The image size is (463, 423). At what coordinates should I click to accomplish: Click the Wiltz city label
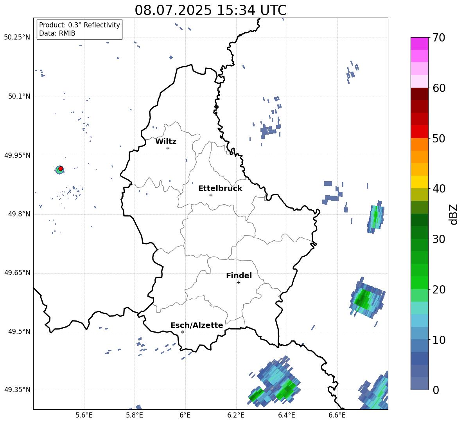(166, 142)
